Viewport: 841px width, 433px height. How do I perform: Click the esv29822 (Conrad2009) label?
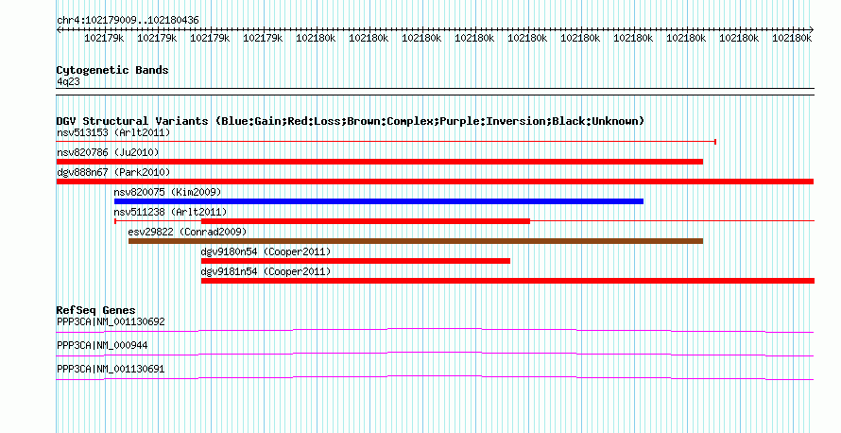(x=187, y=232)
